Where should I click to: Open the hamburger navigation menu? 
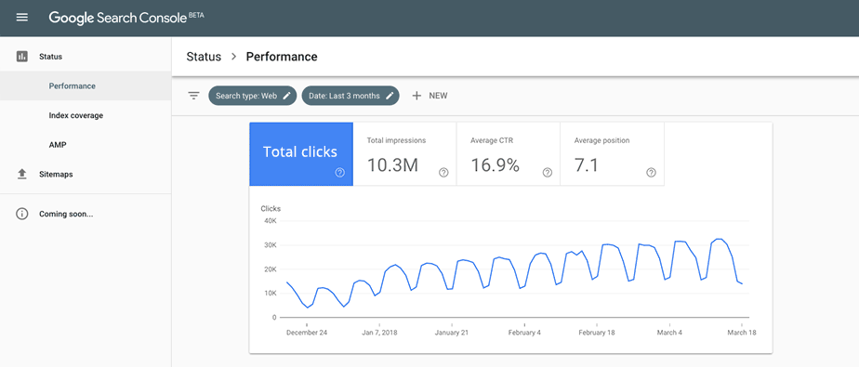pos(22,18)
